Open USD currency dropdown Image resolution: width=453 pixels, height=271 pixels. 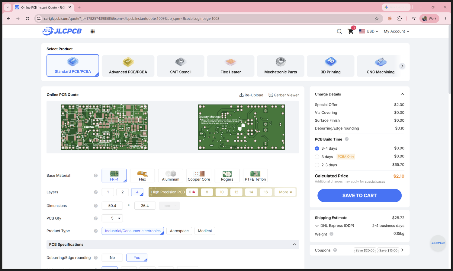click(372, 31)
